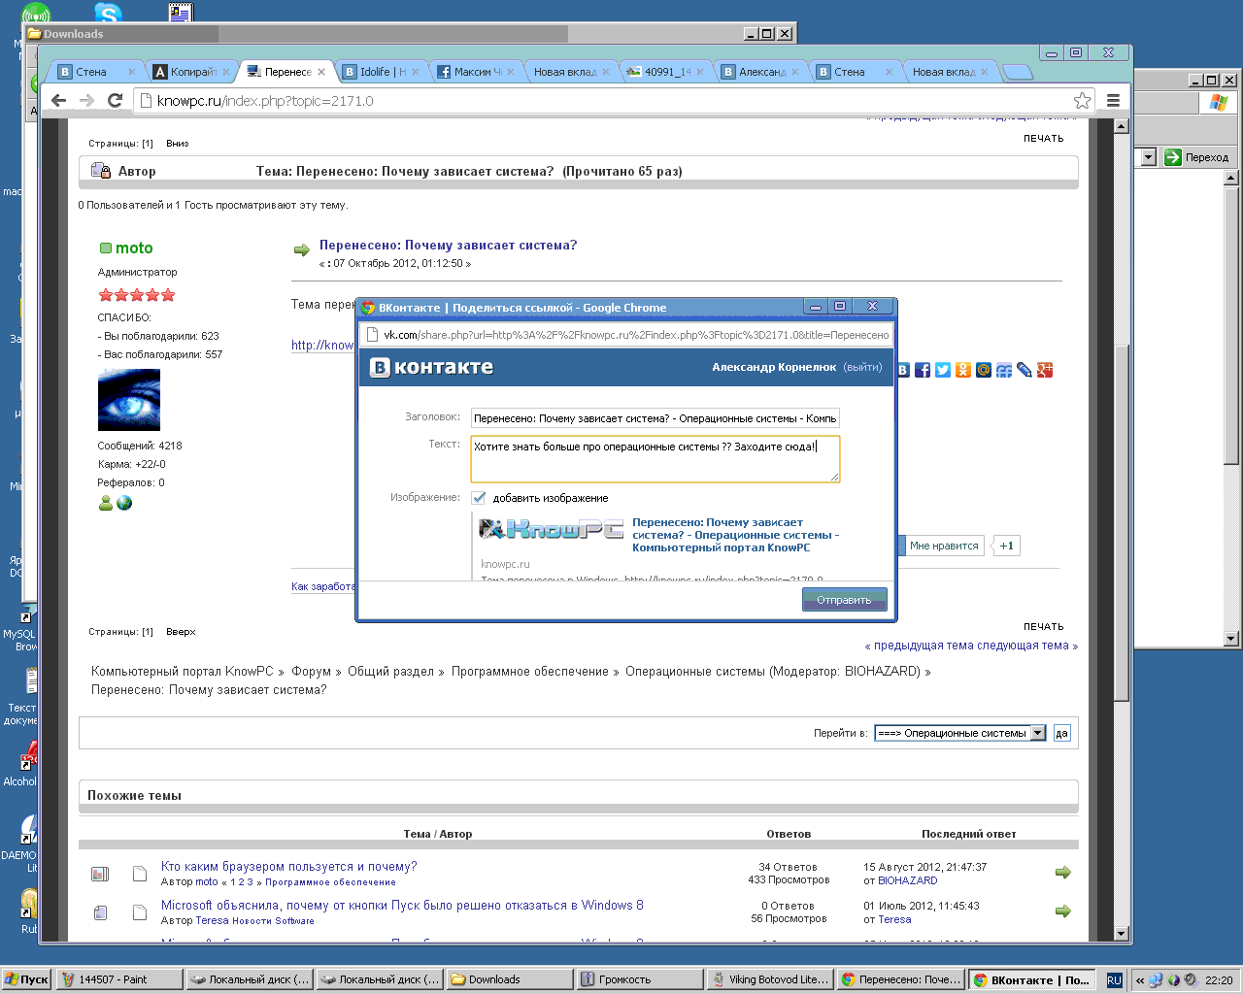Click the moto user avatar image
This screenshot has height=994, width=1243.
click(x=129, y=400)
